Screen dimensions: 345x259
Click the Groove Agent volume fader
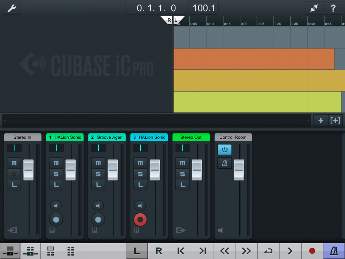pyautogui.click(x=113, y=170)
